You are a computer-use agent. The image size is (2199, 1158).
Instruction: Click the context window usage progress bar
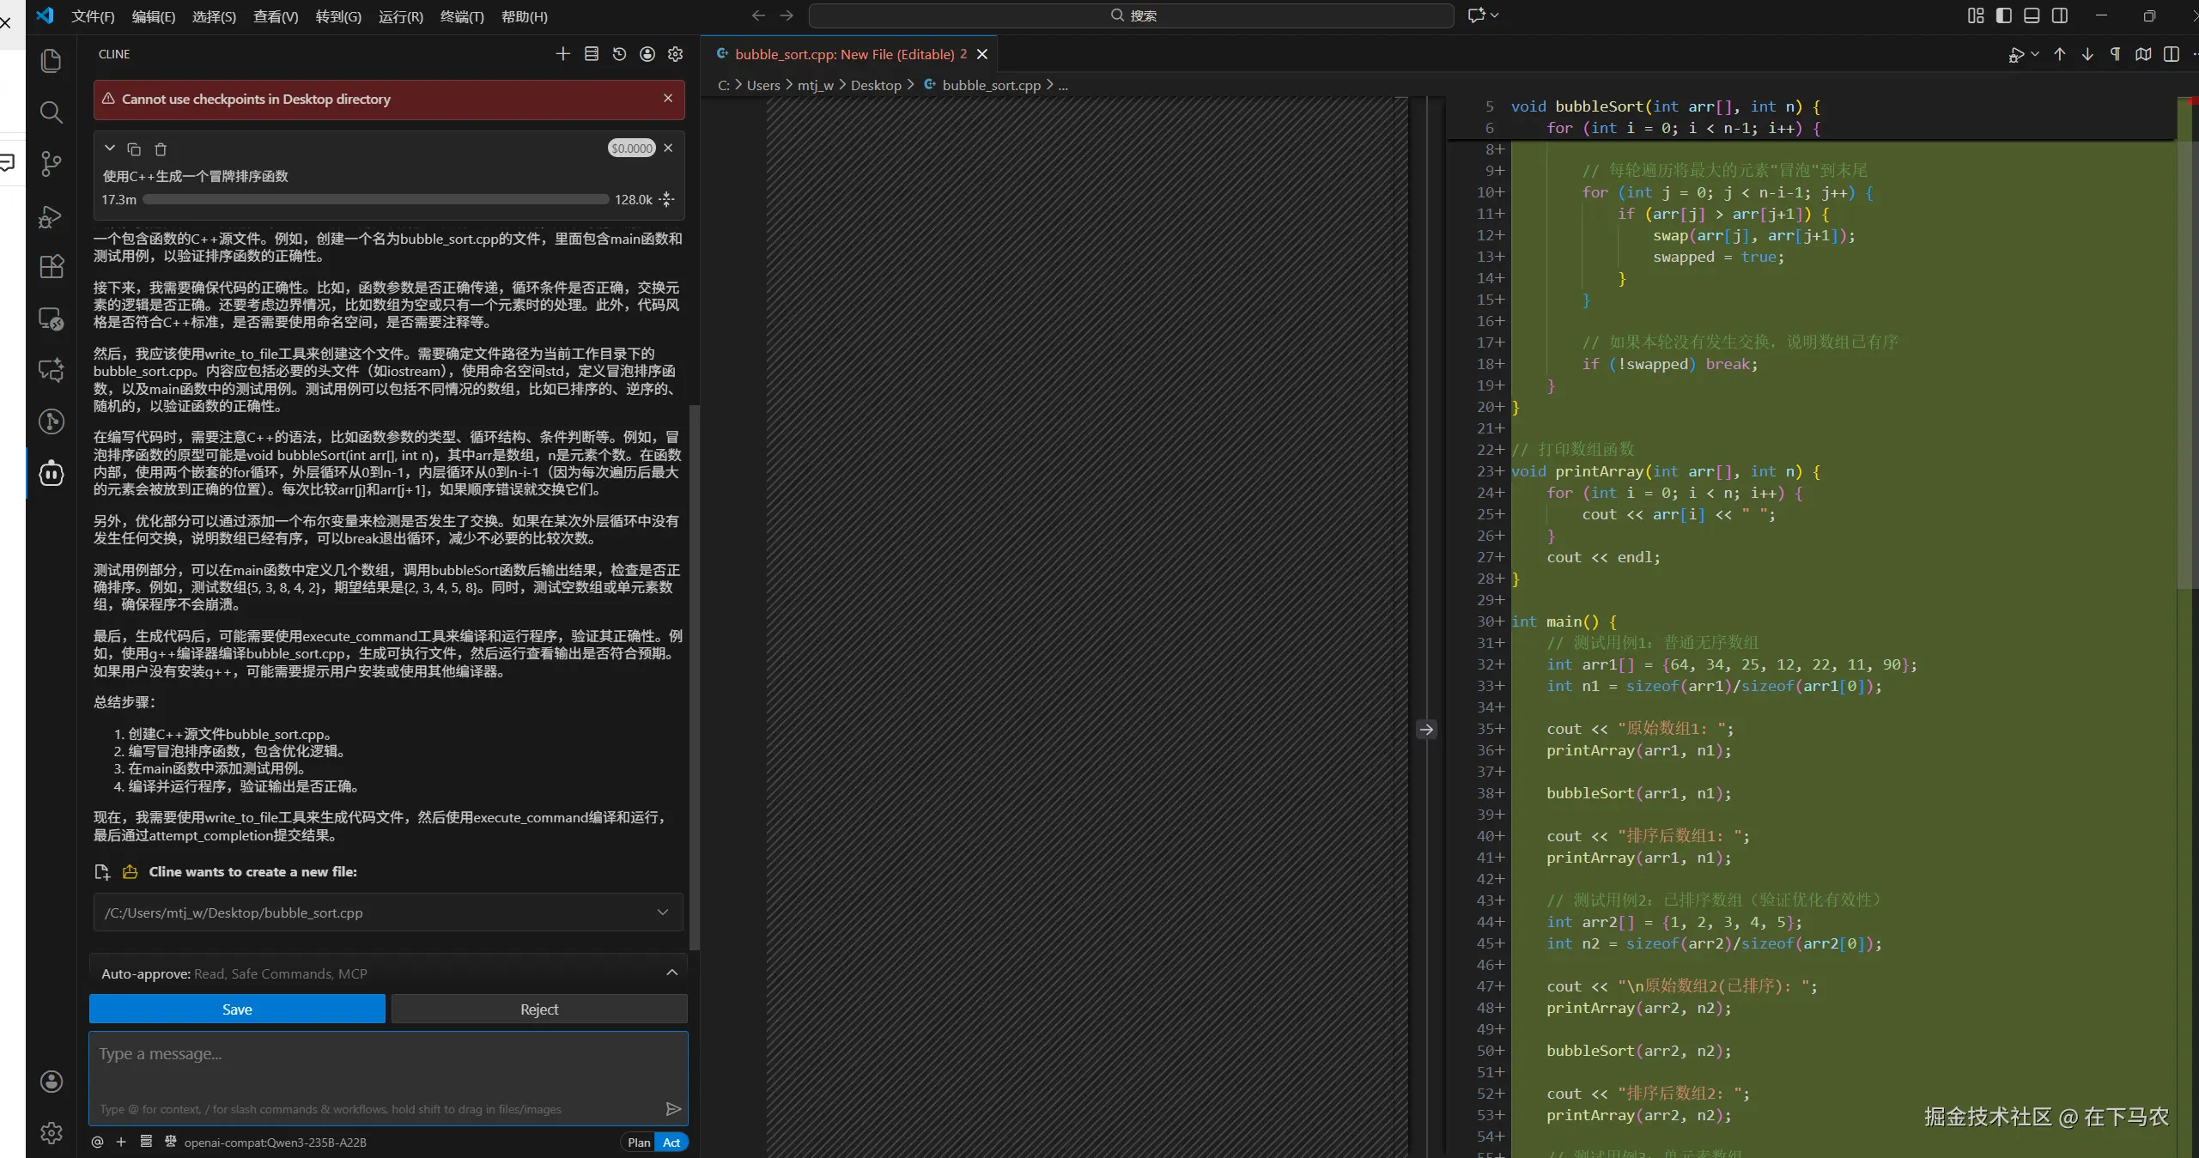tap(376, 199)
